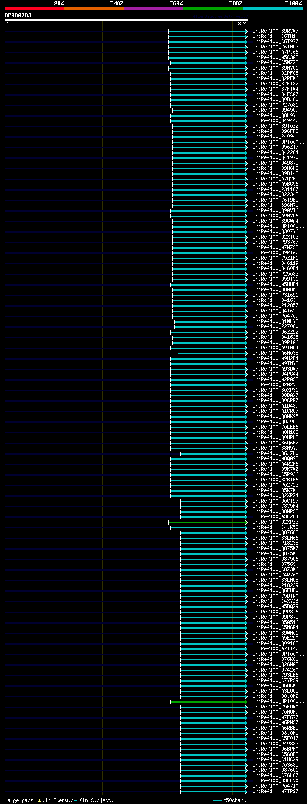Screen dimensions: 307x804
Task: Select hit label UniRef100_P31691
Action: pos(275,295)
